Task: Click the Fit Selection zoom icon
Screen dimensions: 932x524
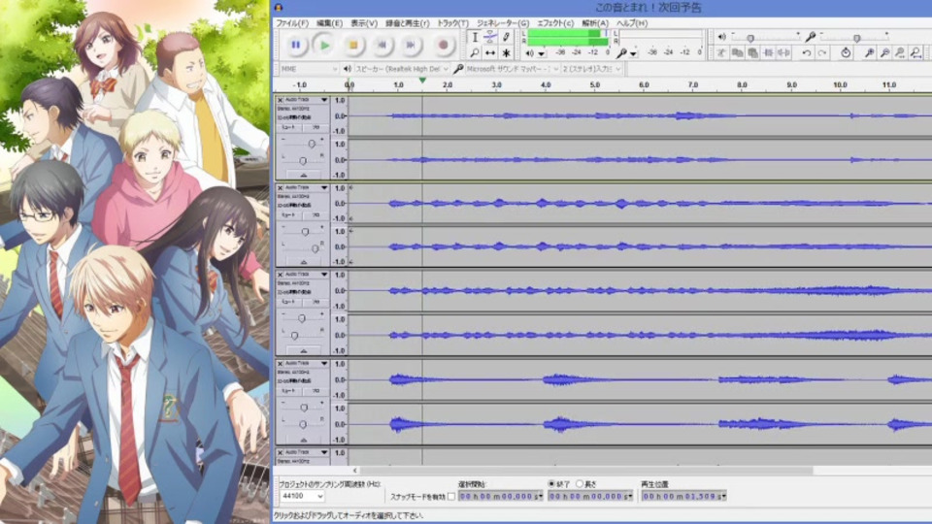Action: 900,52
